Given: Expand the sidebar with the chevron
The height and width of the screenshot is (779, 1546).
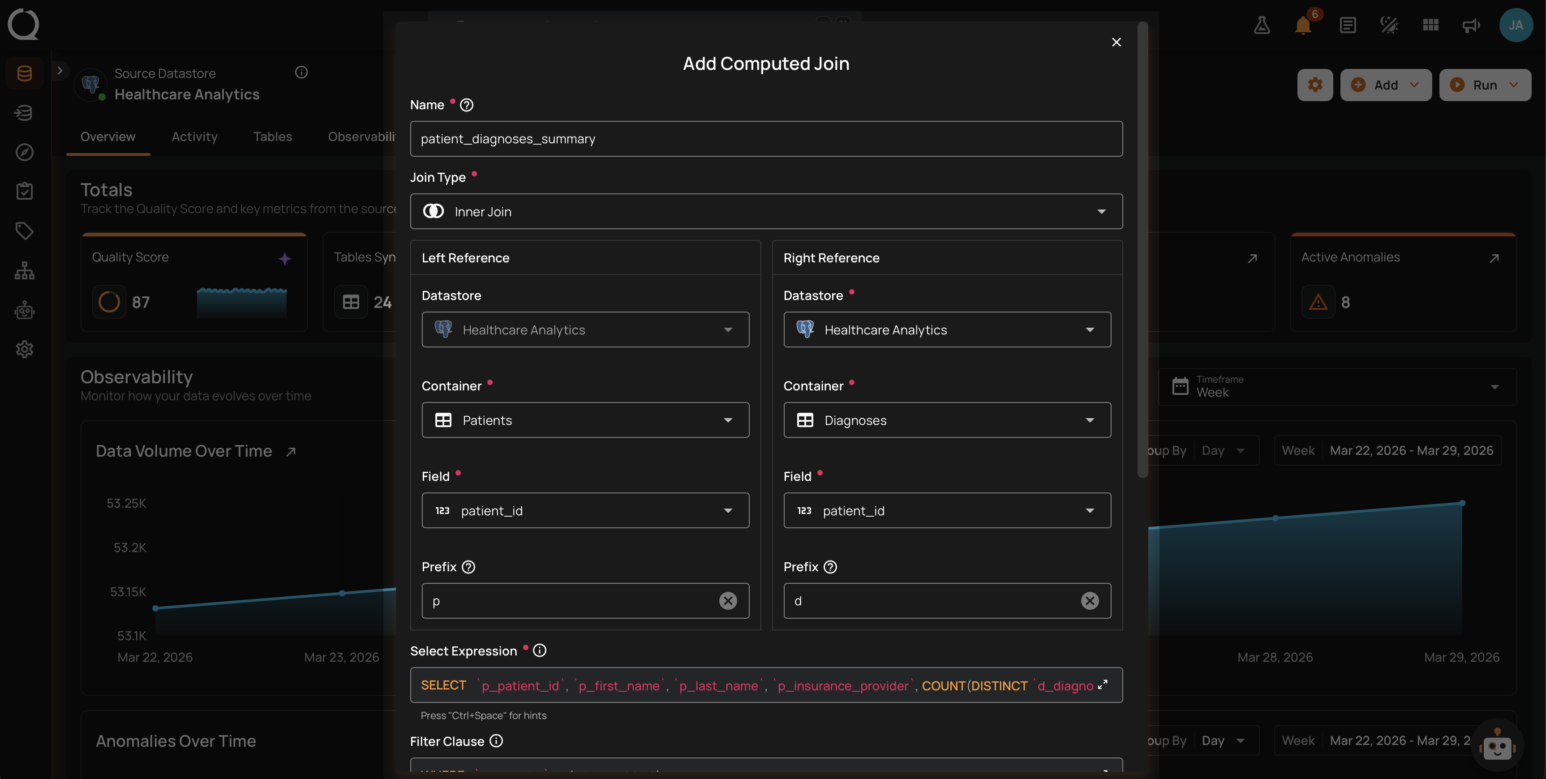Looking at the screenshot, I should click(x=60, y=70).
